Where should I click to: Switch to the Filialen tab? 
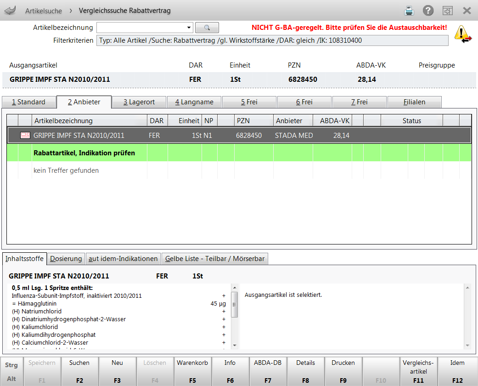pos(414,102)
